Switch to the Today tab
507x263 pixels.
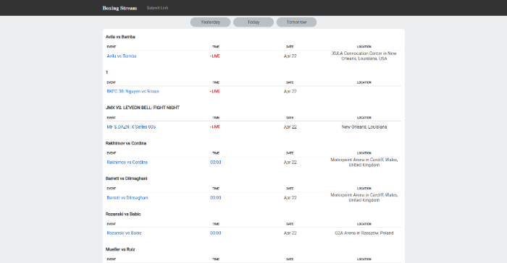coord(253,22)
